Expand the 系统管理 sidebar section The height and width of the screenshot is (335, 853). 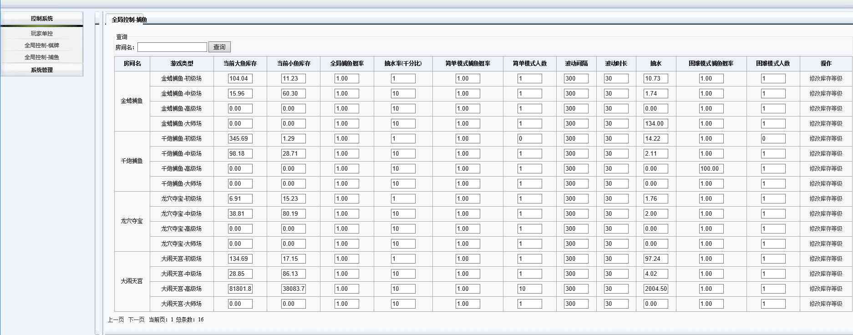pos(42,70)
